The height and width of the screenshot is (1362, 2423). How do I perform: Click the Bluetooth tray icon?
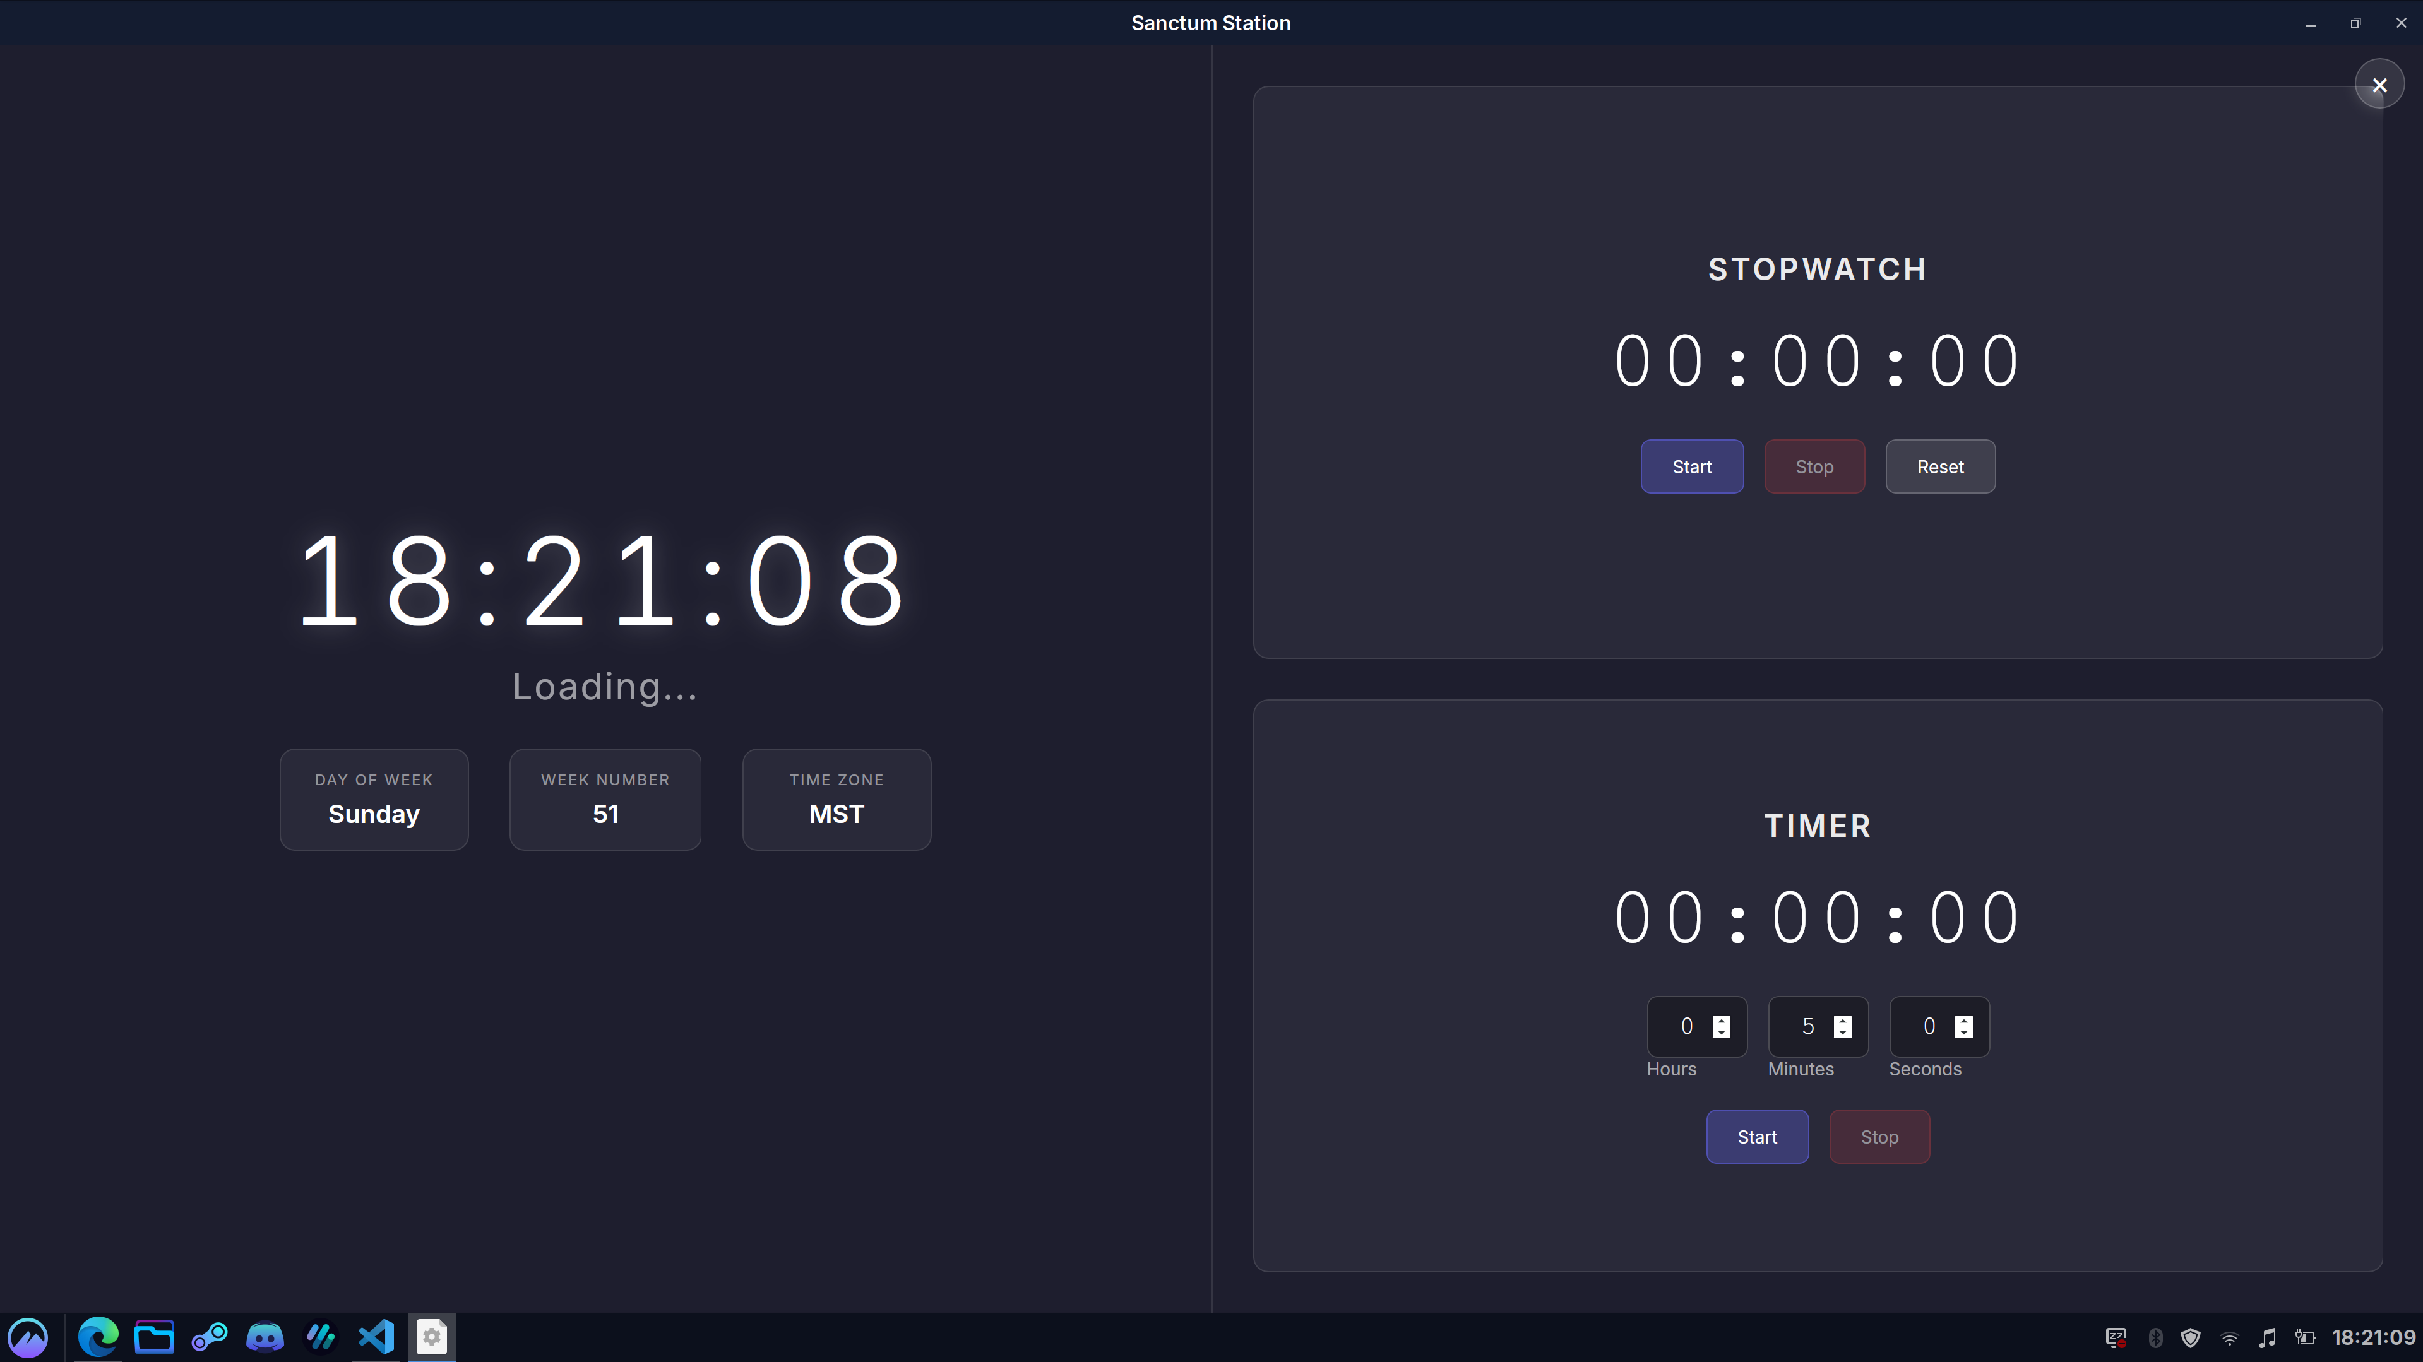coord(2155,1337)
